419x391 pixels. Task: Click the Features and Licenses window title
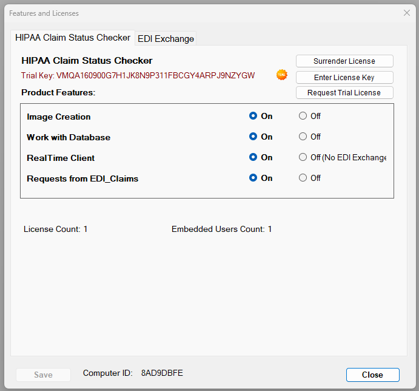click(x=44, y=13)
